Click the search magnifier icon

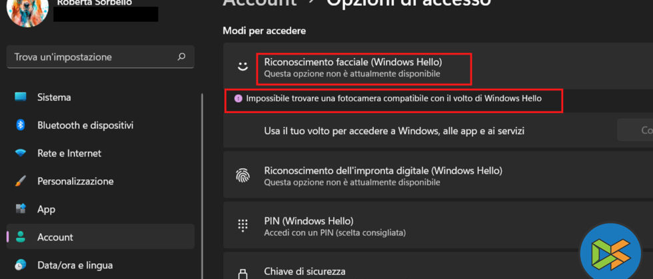point(181,57)
